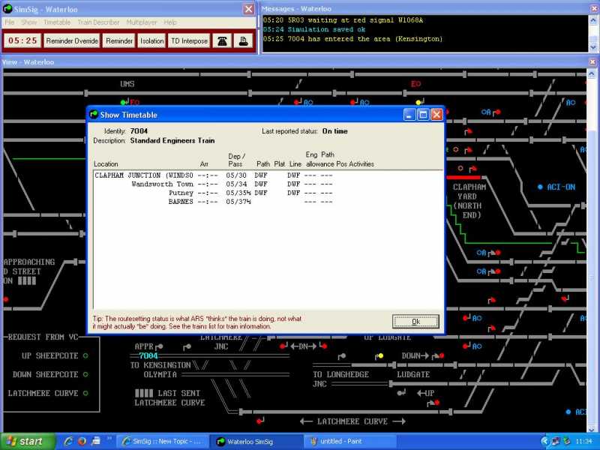Click the TD Interpose button
The width and height of the screenshot is (600, 450).
189,41
